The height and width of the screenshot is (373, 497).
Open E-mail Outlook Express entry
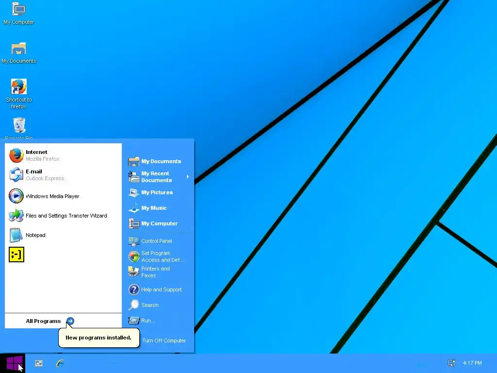click(64, 175)
